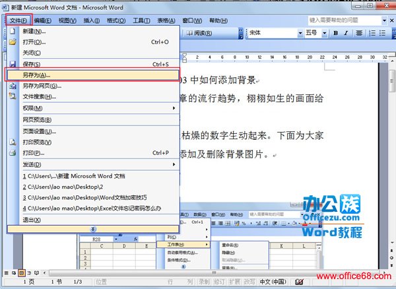
Task: Open the 插入(I) menu
Action: point(92,20)
